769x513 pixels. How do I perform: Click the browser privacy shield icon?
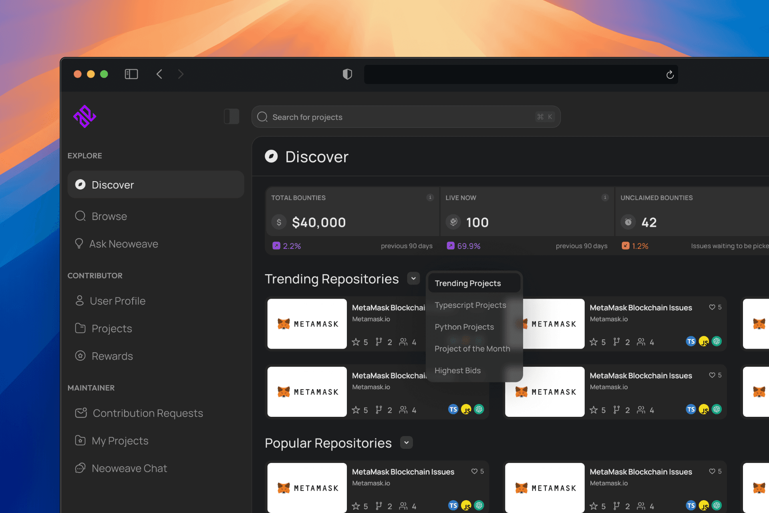click(347, 74)
